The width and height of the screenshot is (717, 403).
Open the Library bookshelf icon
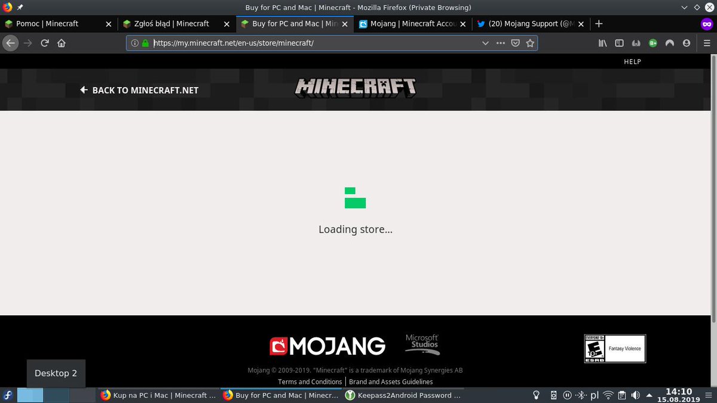(x=603, y=43)
